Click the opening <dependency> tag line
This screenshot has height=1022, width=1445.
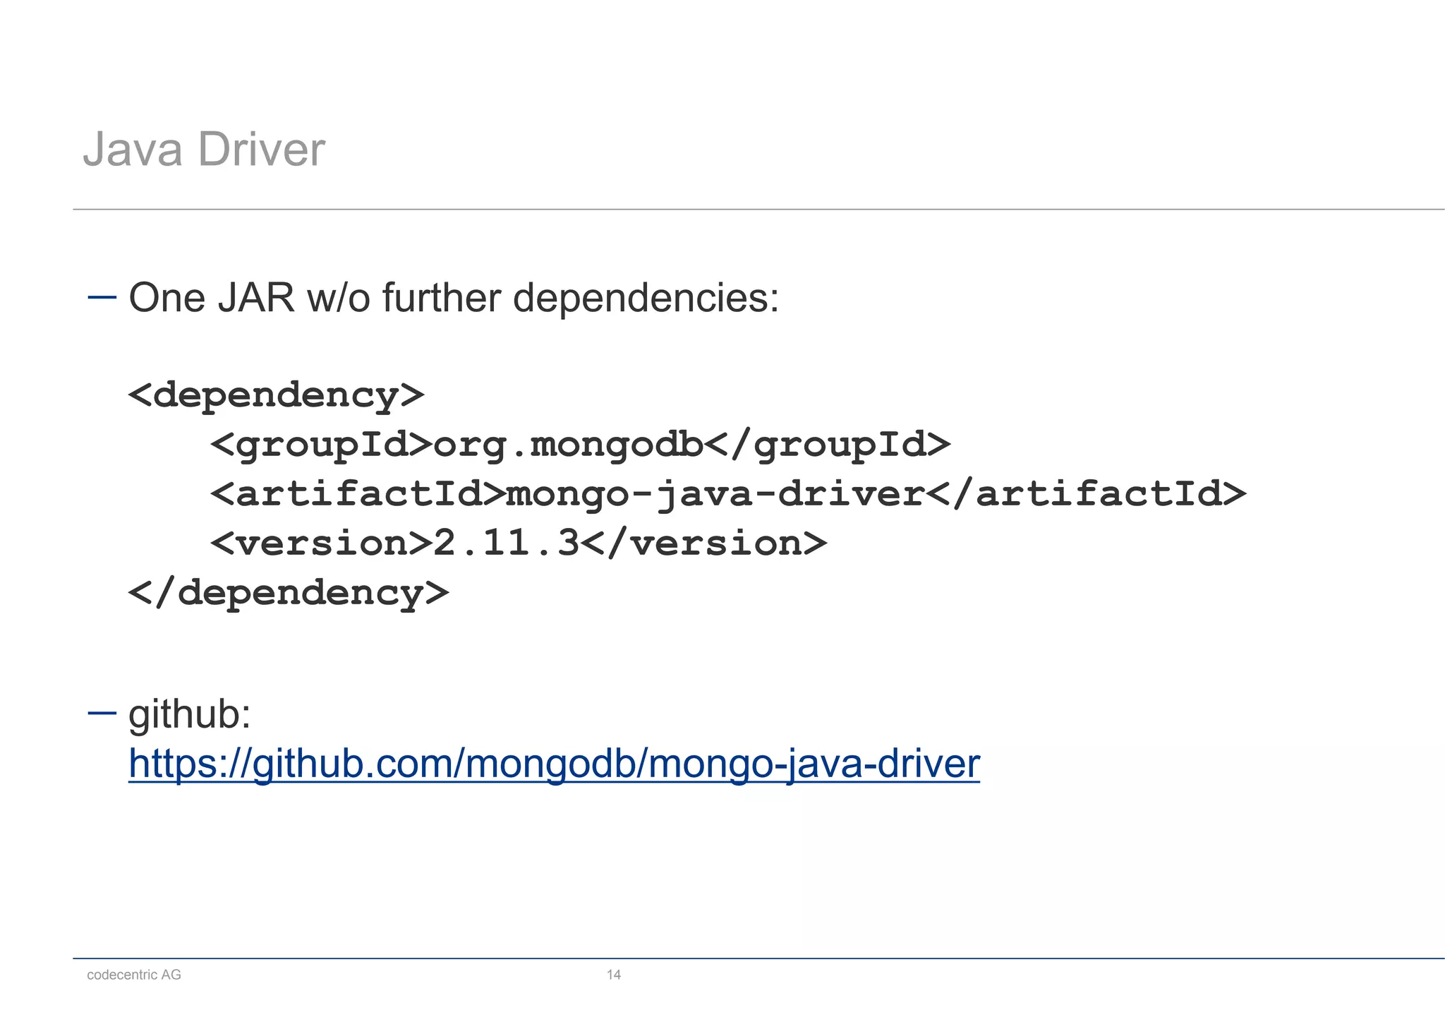276,396
